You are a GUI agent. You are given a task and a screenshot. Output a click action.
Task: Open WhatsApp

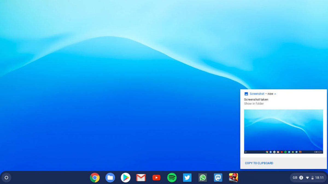click(x=203, y=177)
